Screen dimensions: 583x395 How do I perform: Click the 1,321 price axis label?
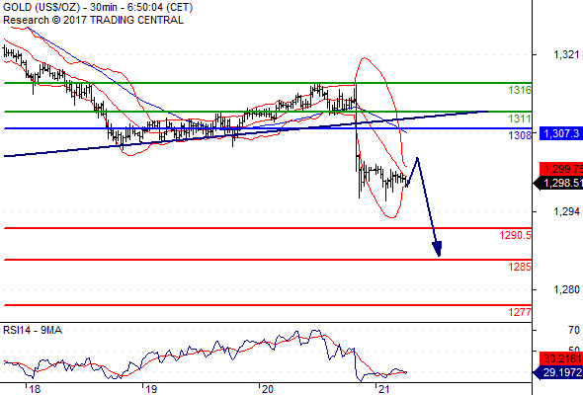566,54
